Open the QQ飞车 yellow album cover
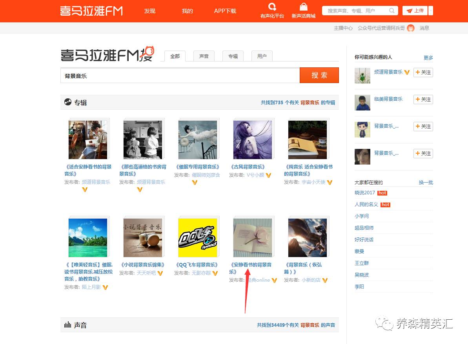Image resolution: width=468 pixels, height=344 pixels. click(198, 237)
